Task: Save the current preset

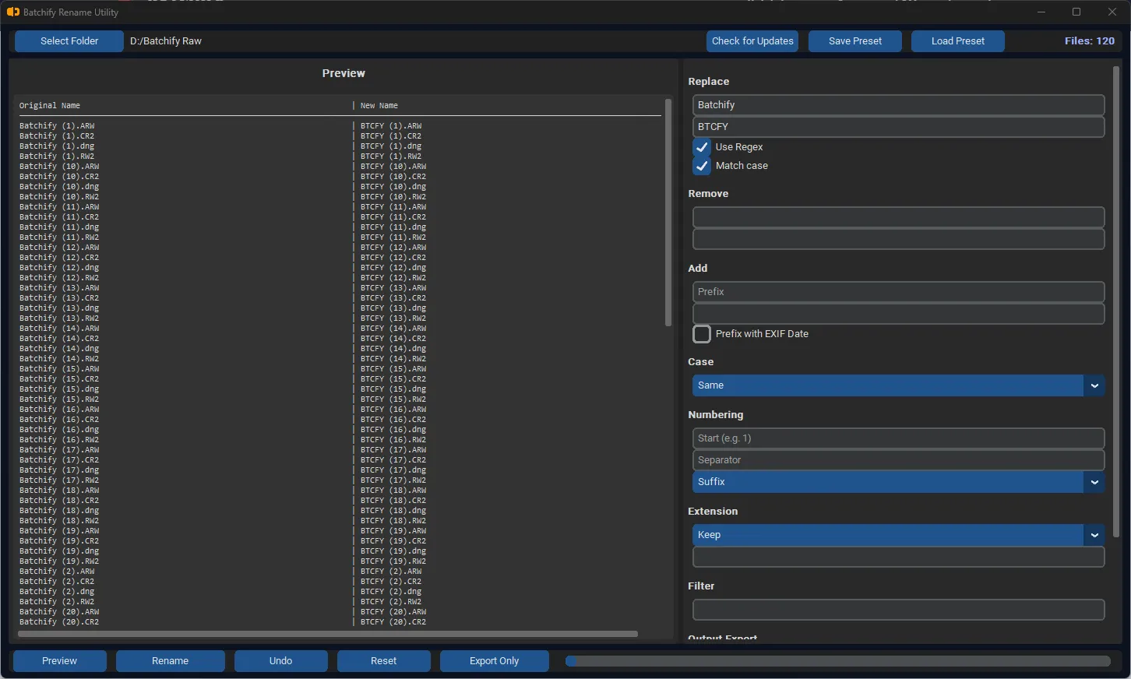Action: click(854, 40)
